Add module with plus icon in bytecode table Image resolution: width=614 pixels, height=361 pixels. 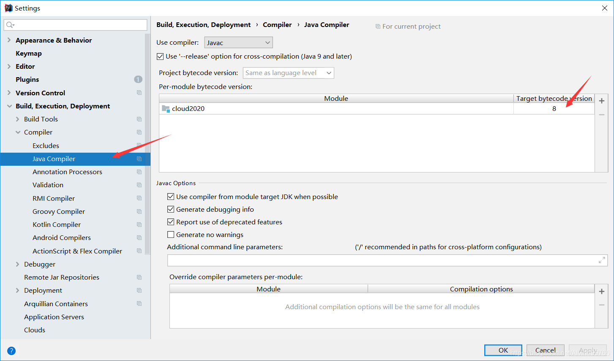[601, 101]
